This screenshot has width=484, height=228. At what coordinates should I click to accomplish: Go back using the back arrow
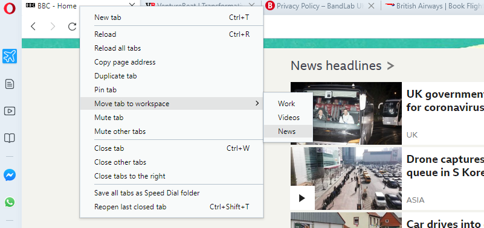point(33,27)
